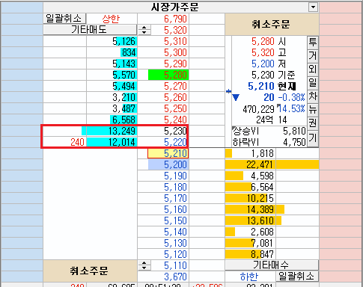Click the top-left 일괄취소 button
Screen dimensions: 363x287
pyautogui.click(x=64, y=19)
